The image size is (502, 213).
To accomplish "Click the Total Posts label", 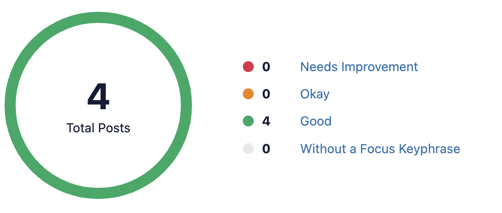I will pyautogui.click(x=98, y=128).
